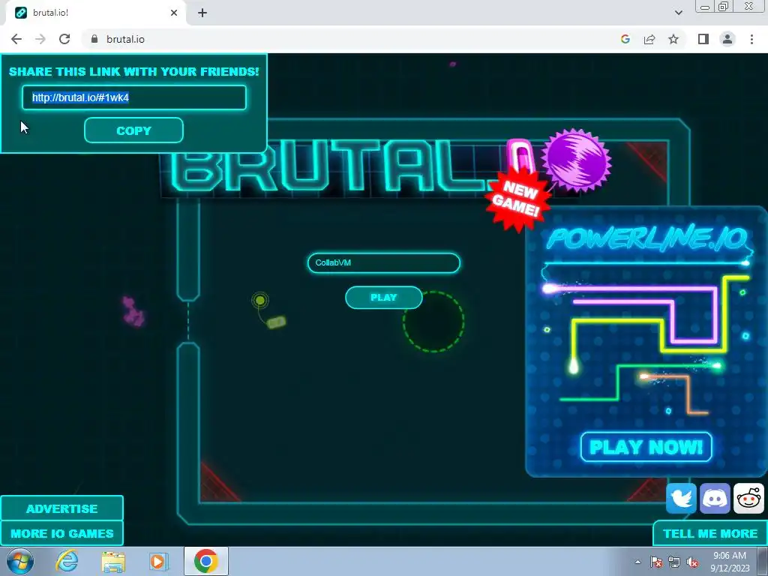Click the Chrome taskbar icon

tap(205, 561)
